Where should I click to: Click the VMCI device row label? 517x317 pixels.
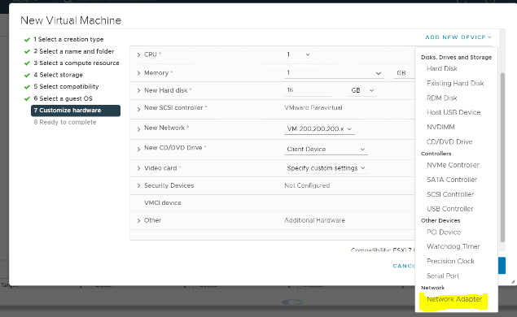click(x=163, y=203)
